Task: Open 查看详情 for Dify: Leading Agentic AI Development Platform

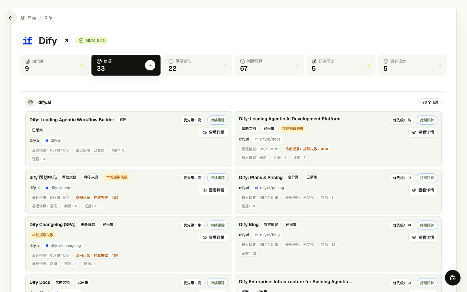Action: [x=423, y=132]
